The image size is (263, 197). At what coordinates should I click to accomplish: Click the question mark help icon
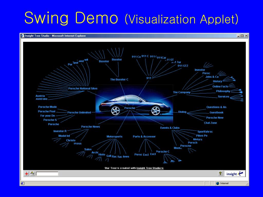(x=220, y=173)
